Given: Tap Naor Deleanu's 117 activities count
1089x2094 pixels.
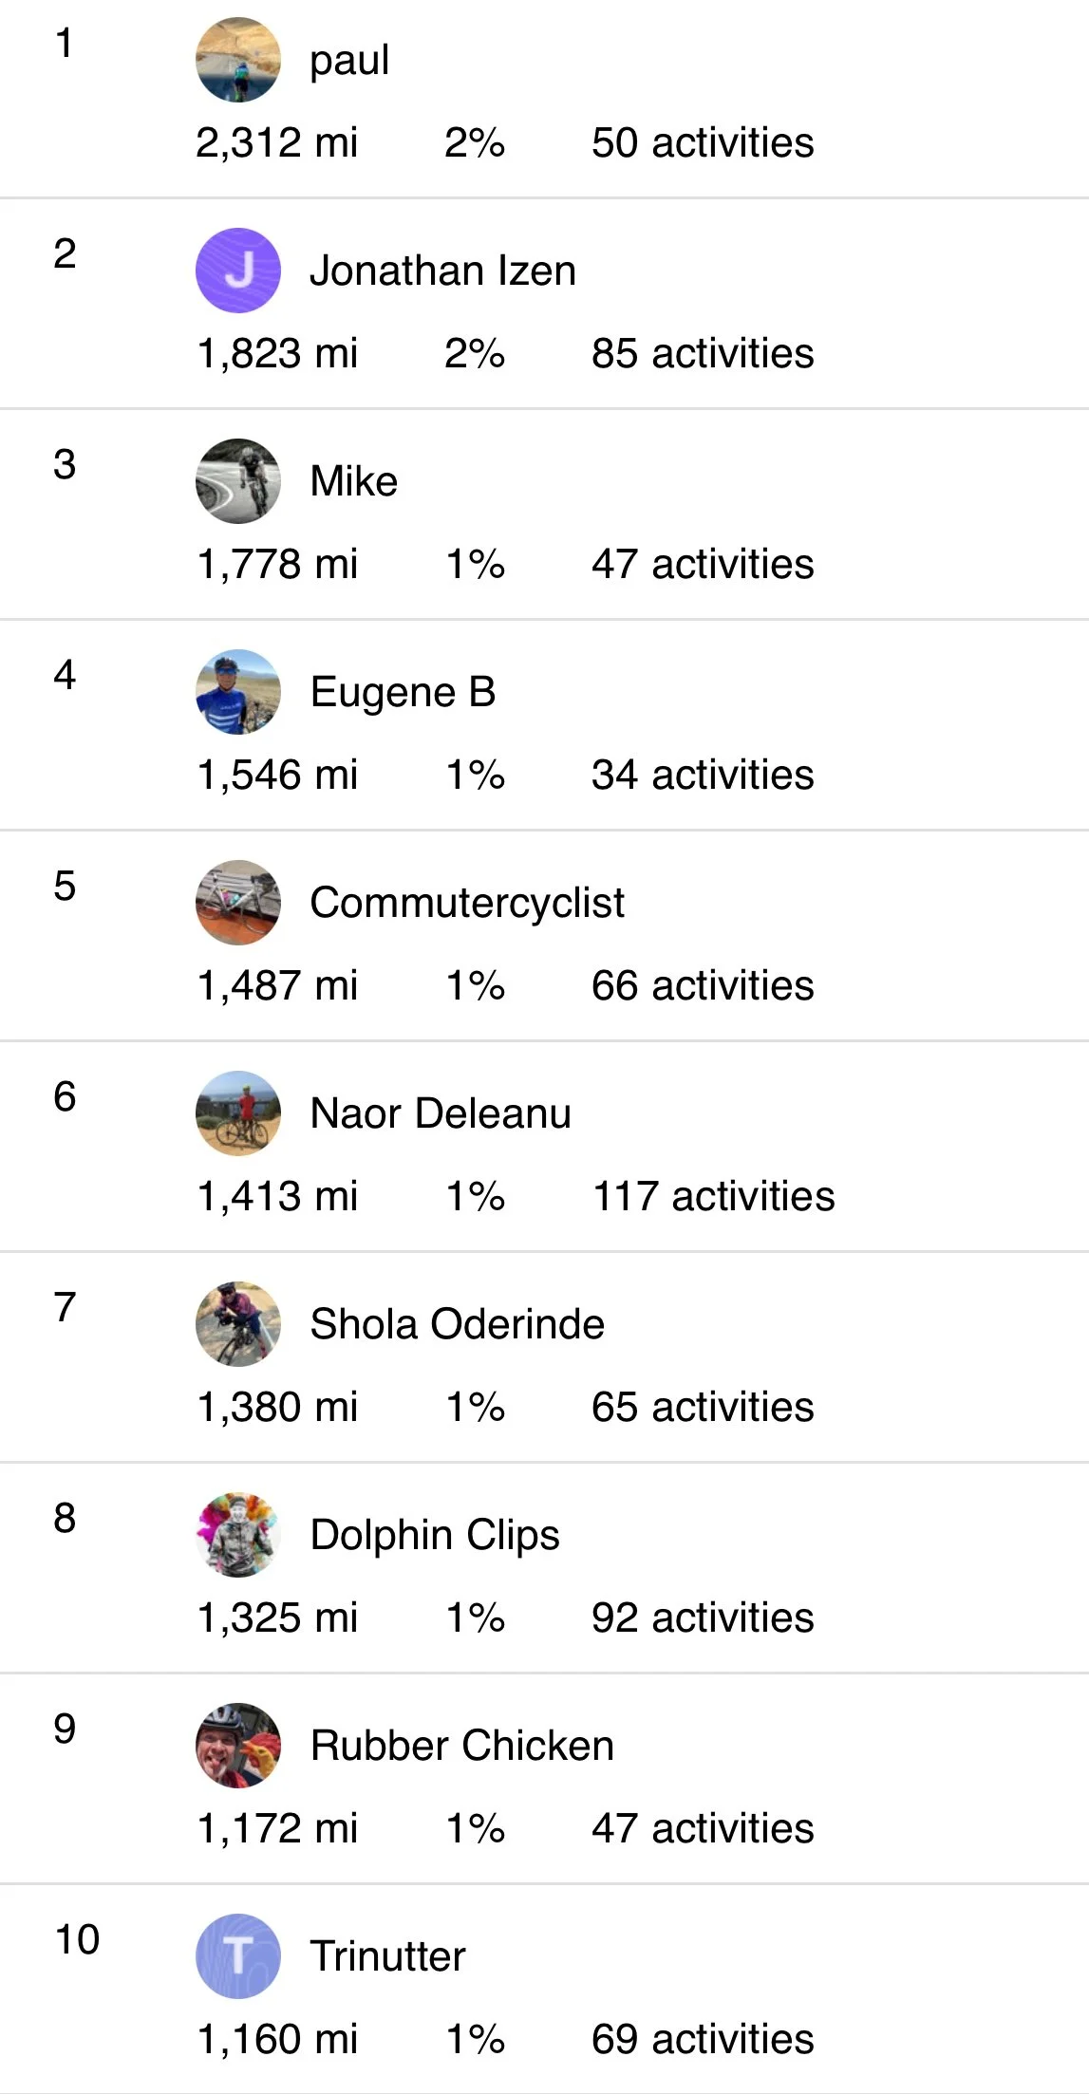Looking at the screenshot, I should coord(713,1196).
